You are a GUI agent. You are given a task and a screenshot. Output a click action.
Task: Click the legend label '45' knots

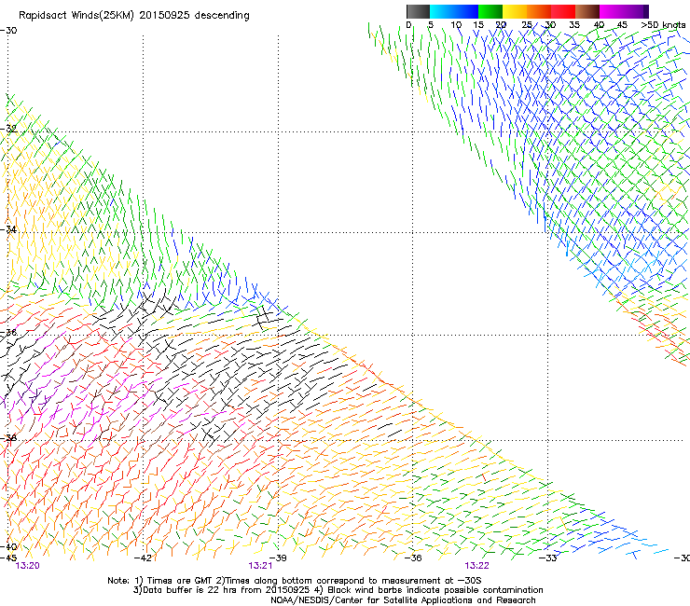(622, 25)
